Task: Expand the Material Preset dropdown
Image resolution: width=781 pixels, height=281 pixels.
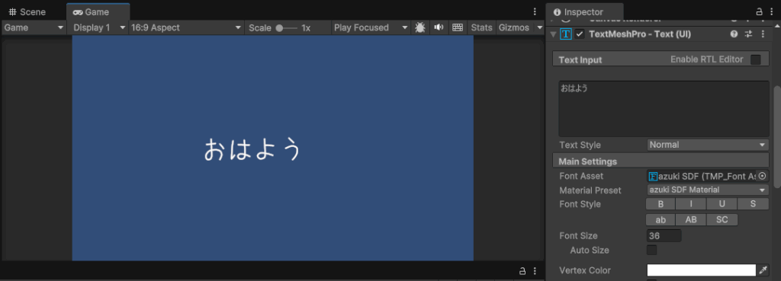Action: [708, 190]
